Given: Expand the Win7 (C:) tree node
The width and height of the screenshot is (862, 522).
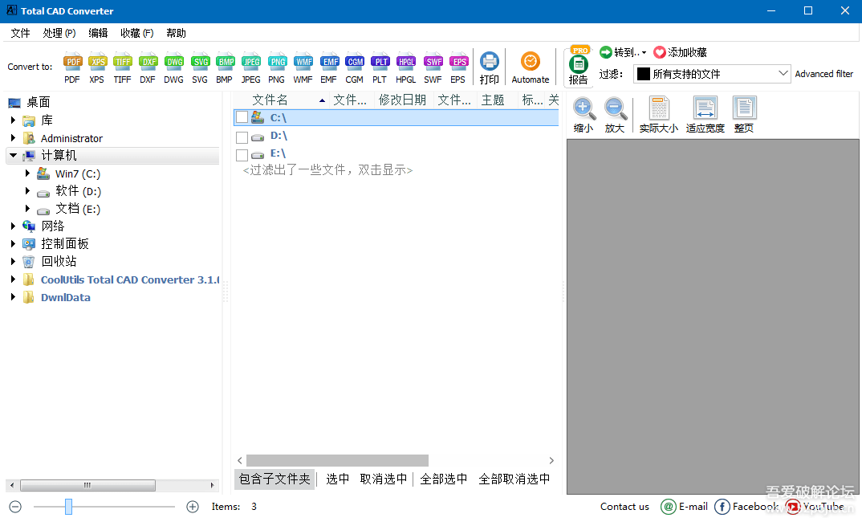Looking at the screenshot, I should (27, 173).
